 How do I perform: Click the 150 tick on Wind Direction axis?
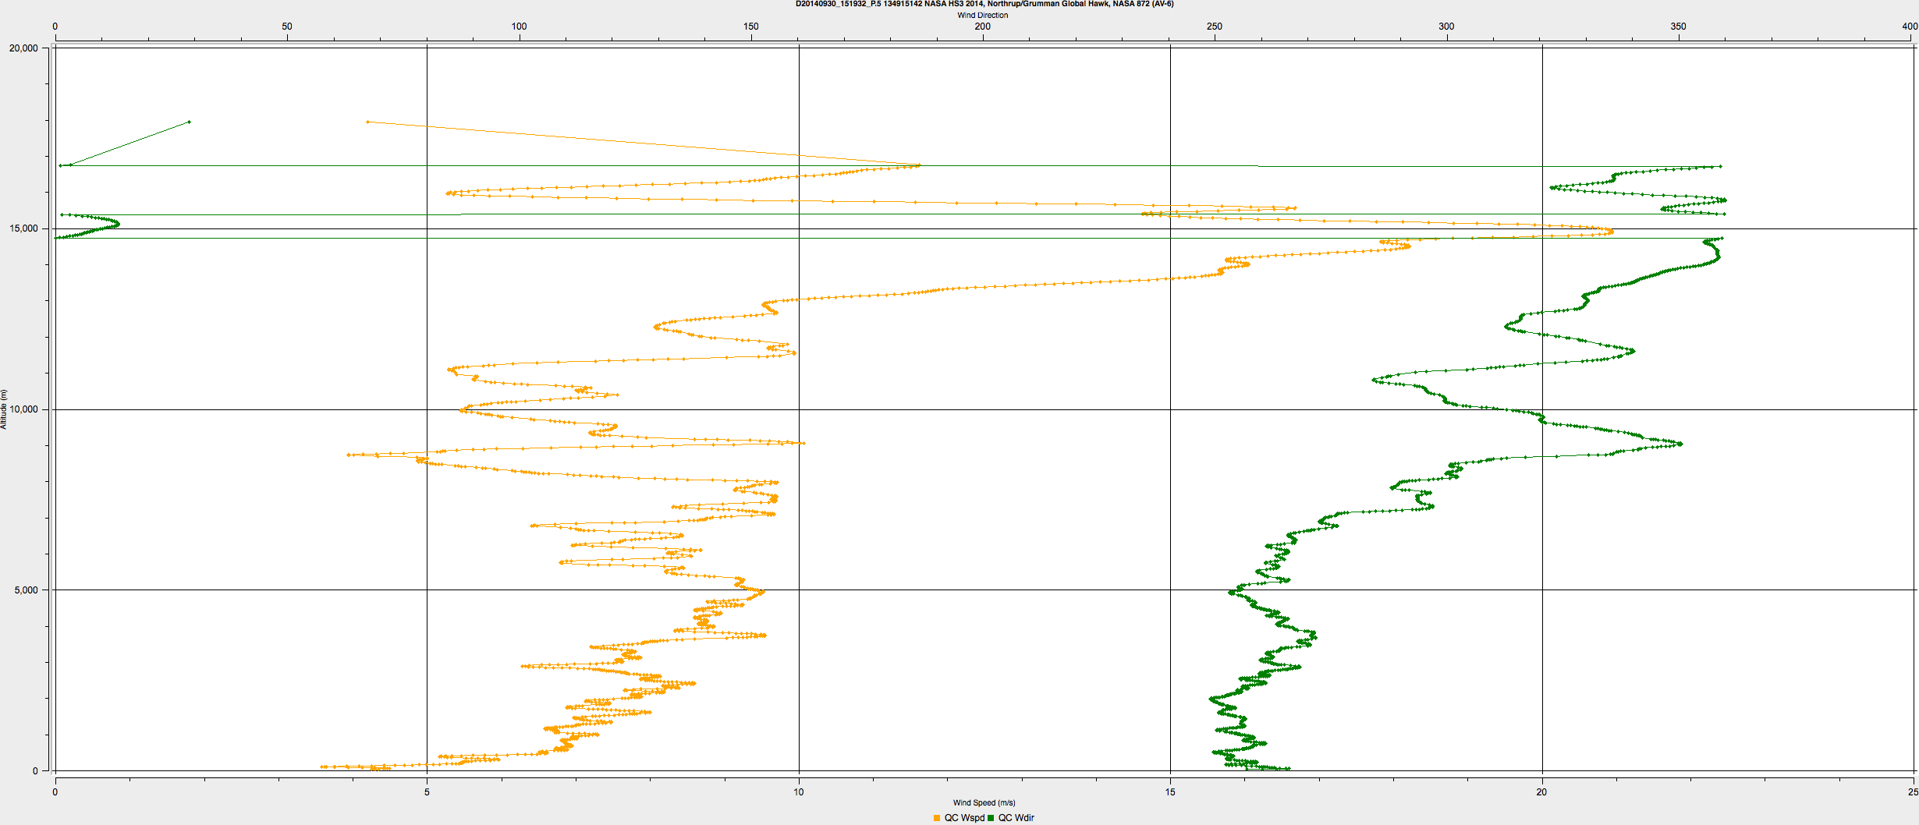point(750,27)
